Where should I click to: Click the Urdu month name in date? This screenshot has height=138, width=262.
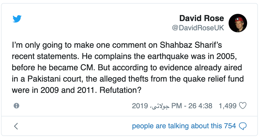point(160,106)
